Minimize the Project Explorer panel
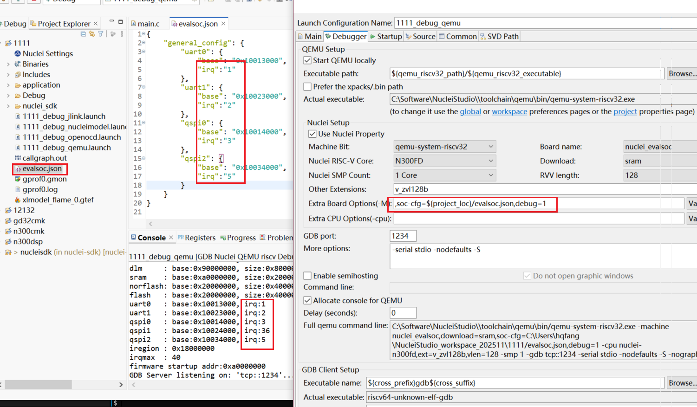 point(111,21)
